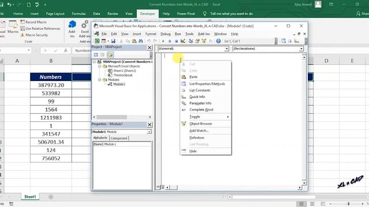Open the VBA Tools menu
Screen dimensions: 369x207
(x=189, y=34)
